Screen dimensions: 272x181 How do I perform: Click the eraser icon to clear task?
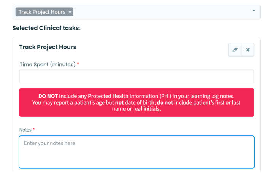click(x=235, y=50)
